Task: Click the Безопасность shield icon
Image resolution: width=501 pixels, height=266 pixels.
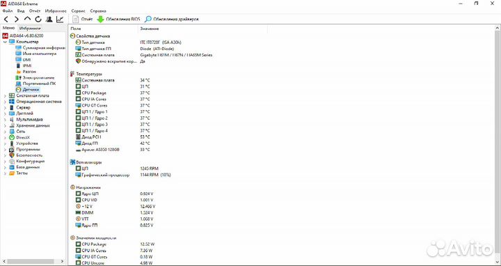Action: 12,155
